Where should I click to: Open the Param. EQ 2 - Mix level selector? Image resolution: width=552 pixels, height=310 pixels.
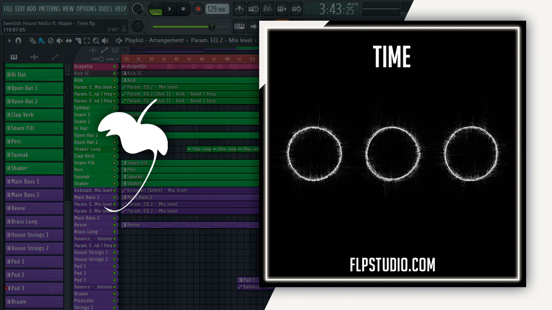221,40
